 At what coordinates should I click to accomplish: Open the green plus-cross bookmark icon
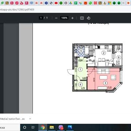pyautogui.click(x=76, y=3)
